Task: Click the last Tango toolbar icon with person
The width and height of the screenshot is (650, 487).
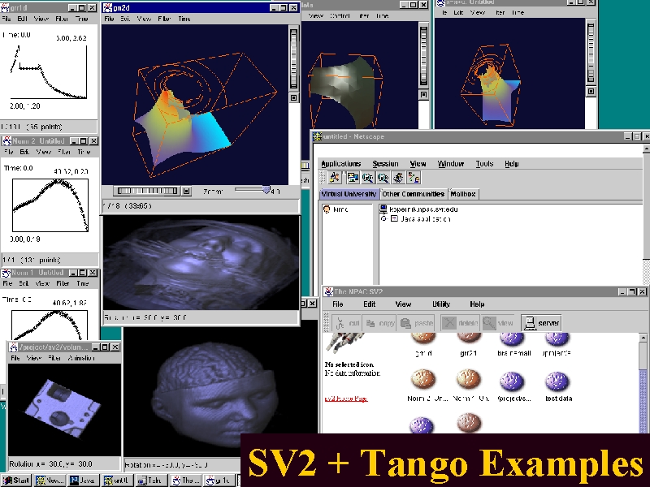Action: pyautogui.click(x=414, y=178)
